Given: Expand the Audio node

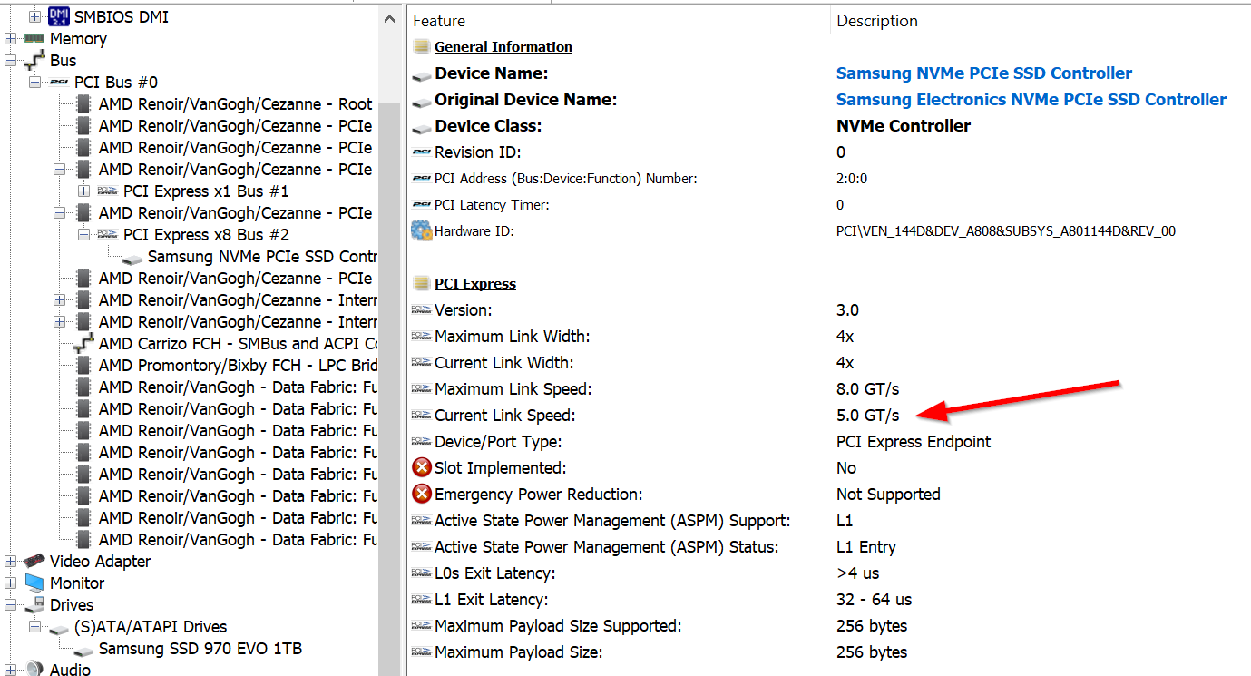Looking at the screenshot, I should click(x=11, y=670).
